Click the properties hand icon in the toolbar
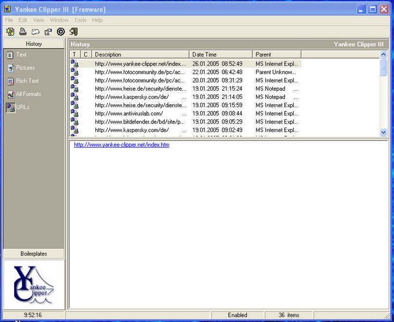 click(48, 32)
